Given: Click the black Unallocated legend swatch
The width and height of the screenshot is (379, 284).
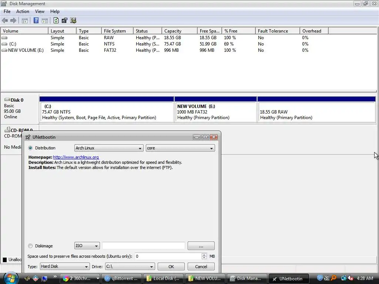Looking at the screenshot, I should pyautogui.click(x=5, y=260).
